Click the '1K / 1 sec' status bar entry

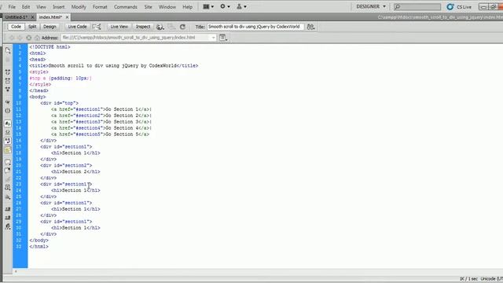coord(468,279)
